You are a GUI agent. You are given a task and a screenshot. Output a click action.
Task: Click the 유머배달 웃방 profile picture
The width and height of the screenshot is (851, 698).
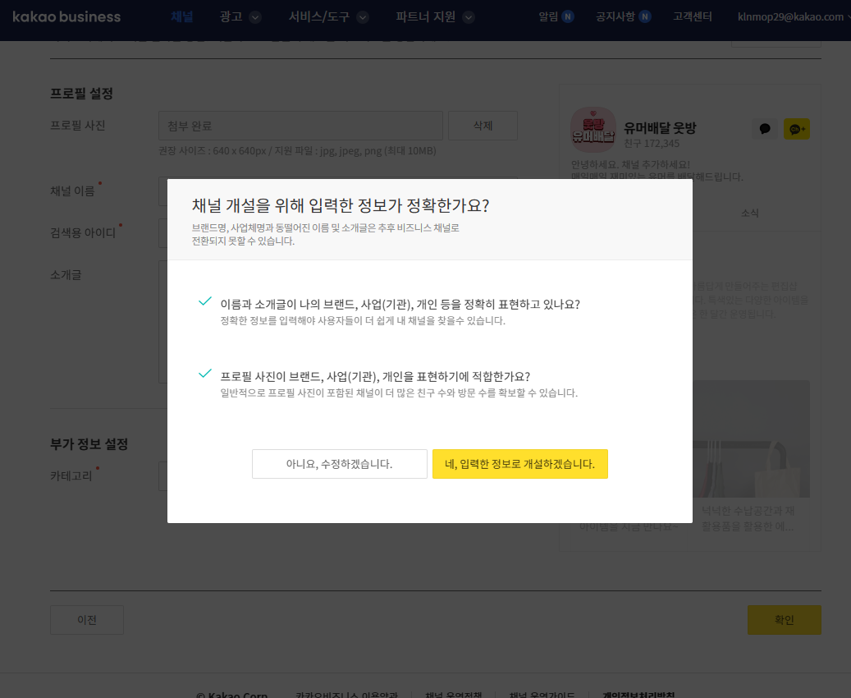point(593,130)
